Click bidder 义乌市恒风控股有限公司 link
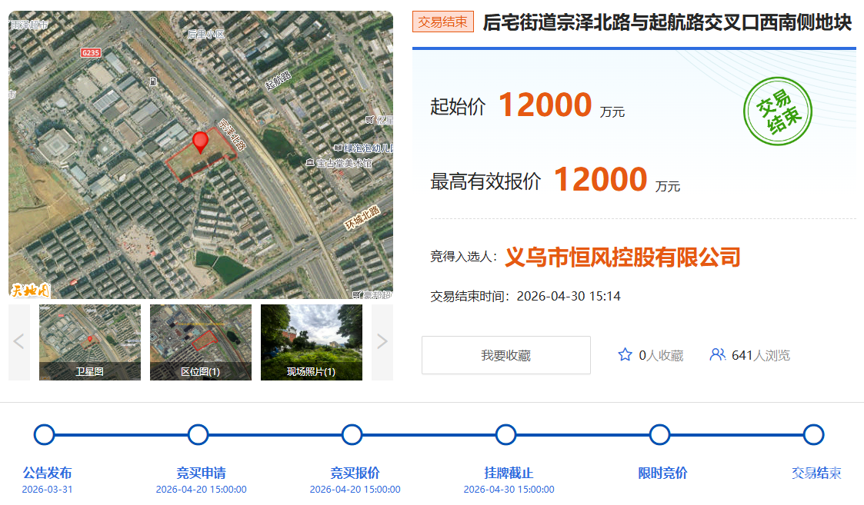Screen dimensions: 864x505 click(x=622, y=257)
